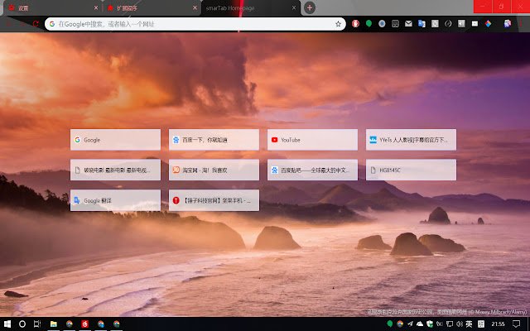Click the white card extension icon

click(x=475, y=23)
